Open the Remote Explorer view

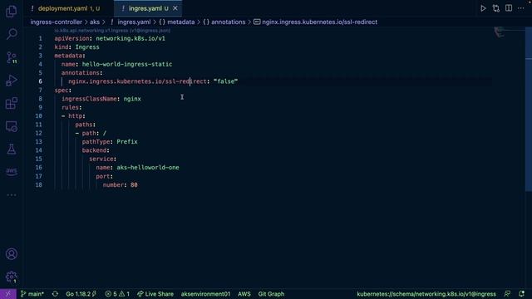click(11, 126)
